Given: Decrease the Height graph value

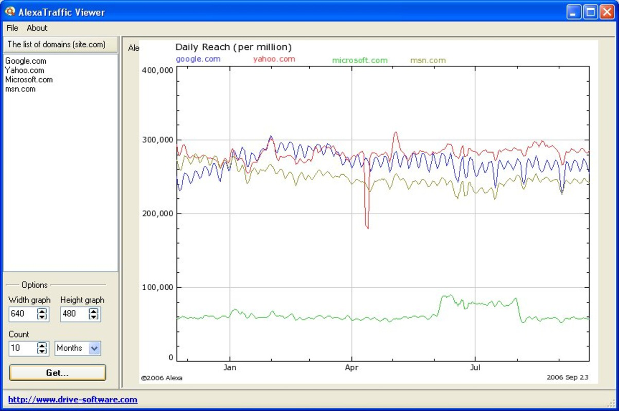Looking at the screenshot, I should pyautogui.click(x=94, y=316).
